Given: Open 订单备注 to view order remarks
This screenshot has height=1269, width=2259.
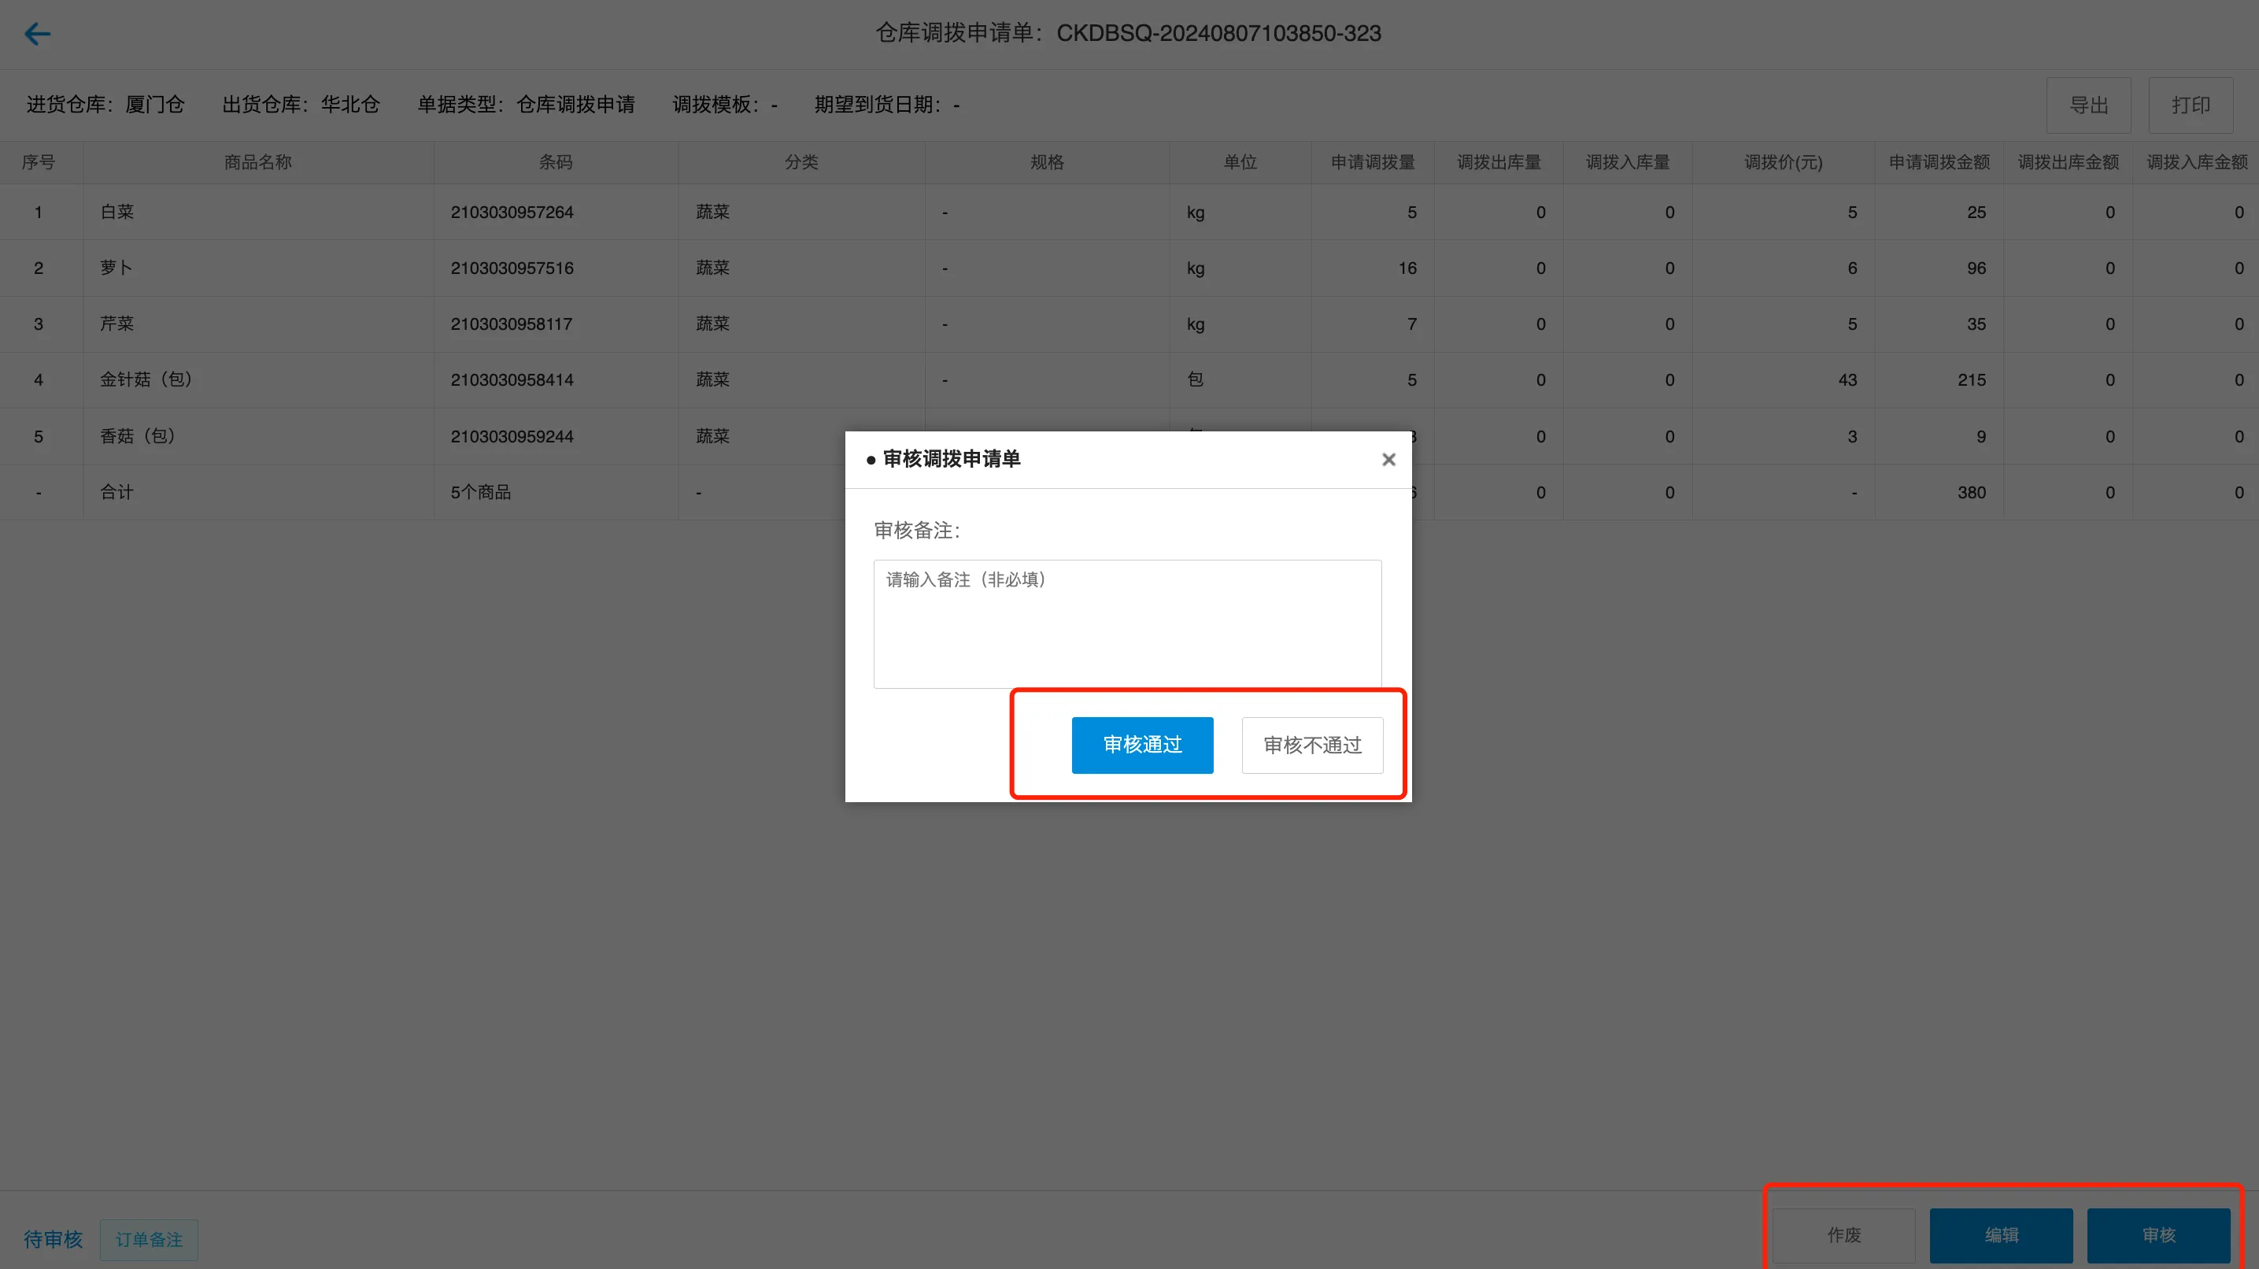Looking at the screenshot, I should tap(148, 1239).
